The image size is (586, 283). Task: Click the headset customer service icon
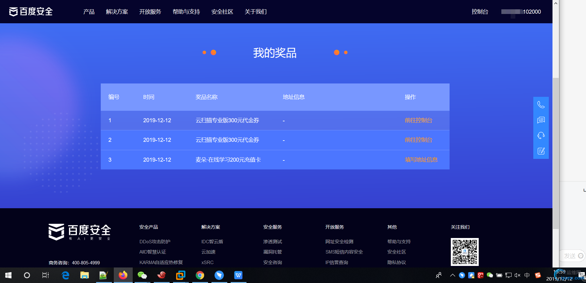(541, 136)
